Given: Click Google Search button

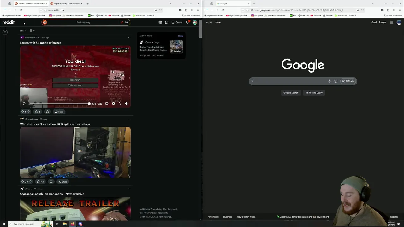Looking at the screenshot, I should pyautogui.click(x=291, y=93).
